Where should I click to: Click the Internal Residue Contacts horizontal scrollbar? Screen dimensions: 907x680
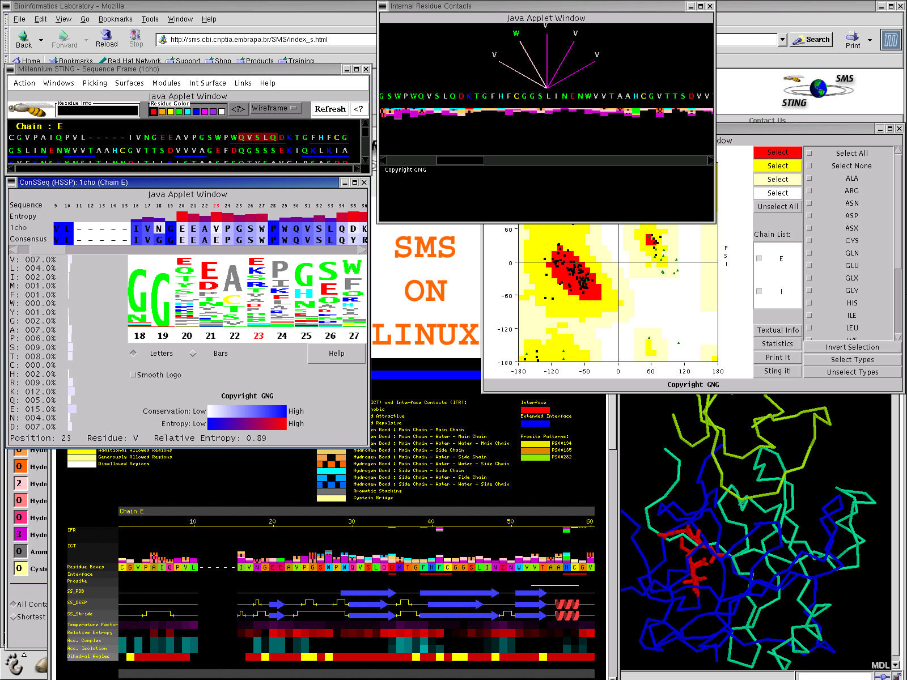(546, 160)
